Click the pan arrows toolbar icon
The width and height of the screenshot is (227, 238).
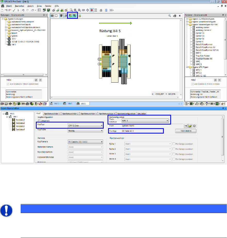[88, 10]
